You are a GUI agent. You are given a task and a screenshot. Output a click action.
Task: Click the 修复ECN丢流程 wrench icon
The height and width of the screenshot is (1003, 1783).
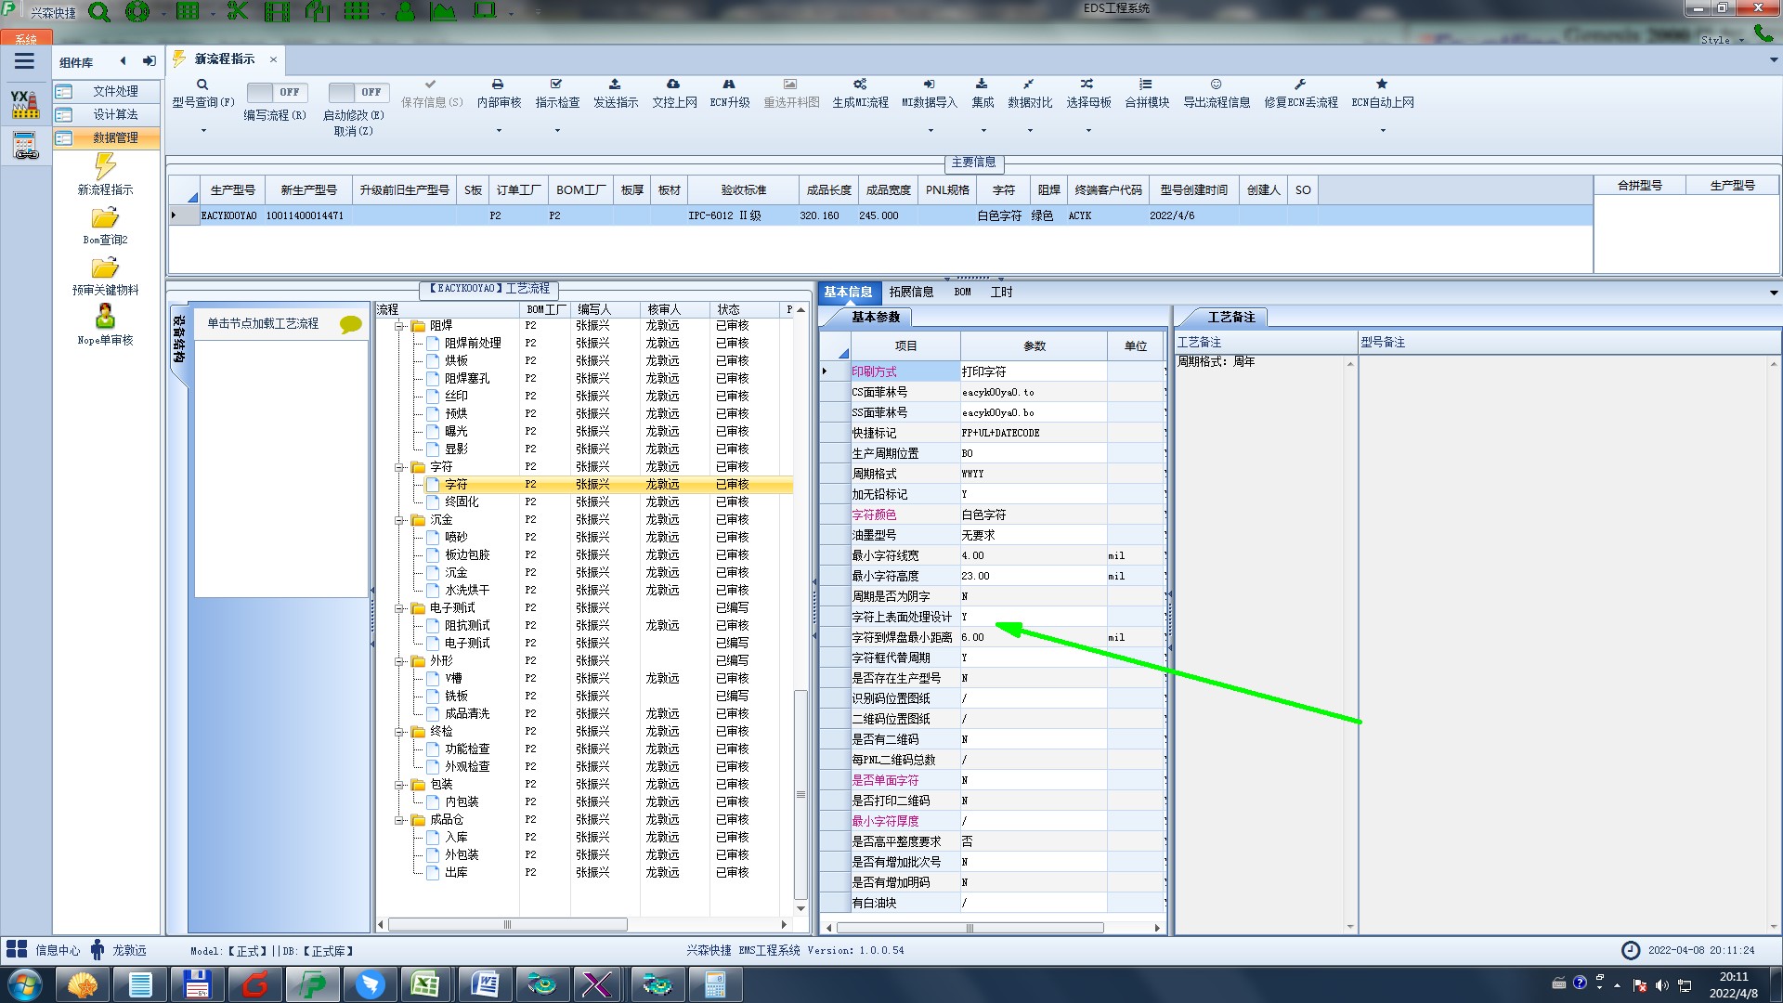[x=1300, y=85]
